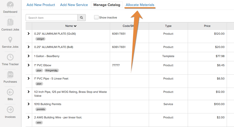The width and height of the screenshot is (234, 127).
Task: Expand the 1010 Building Permits row
Action: pos(29,104)
